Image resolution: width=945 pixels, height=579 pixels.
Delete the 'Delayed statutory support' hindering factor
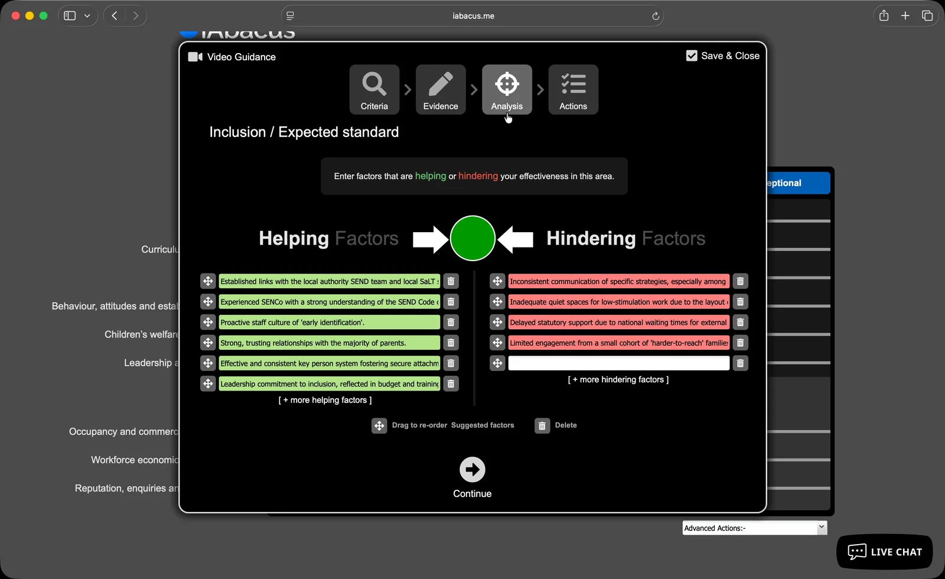740,323
